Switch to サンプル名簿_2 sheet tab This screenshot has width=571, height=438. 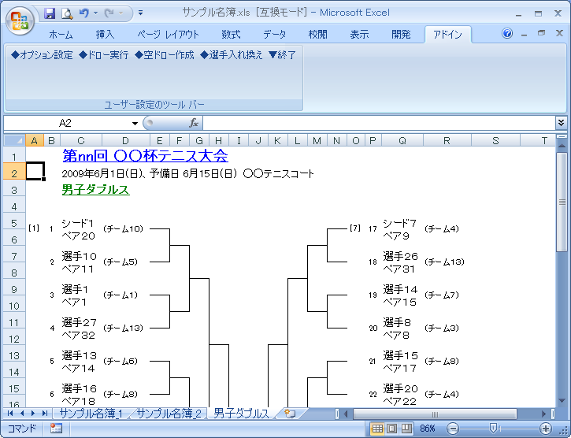point(169,414)
